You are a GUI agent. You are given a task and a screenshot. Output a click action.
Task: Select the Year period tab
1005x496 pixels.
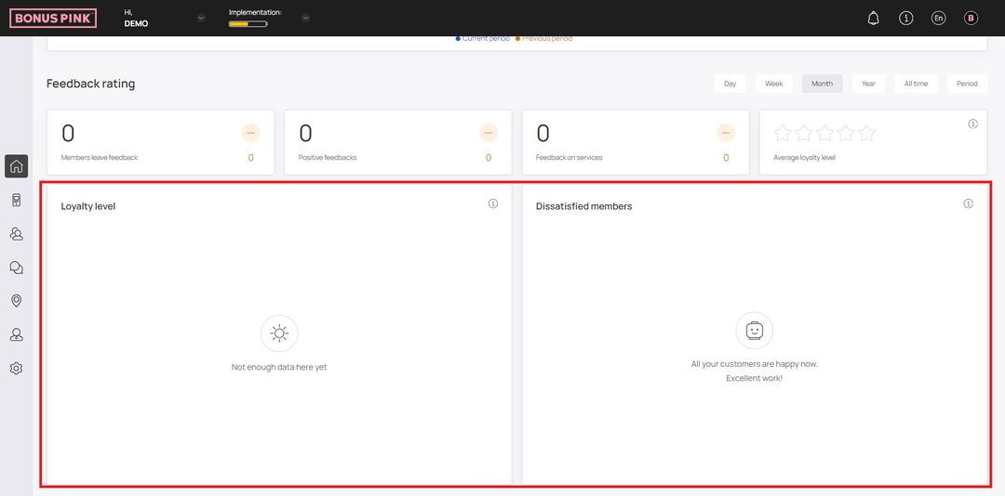[868, 84]
